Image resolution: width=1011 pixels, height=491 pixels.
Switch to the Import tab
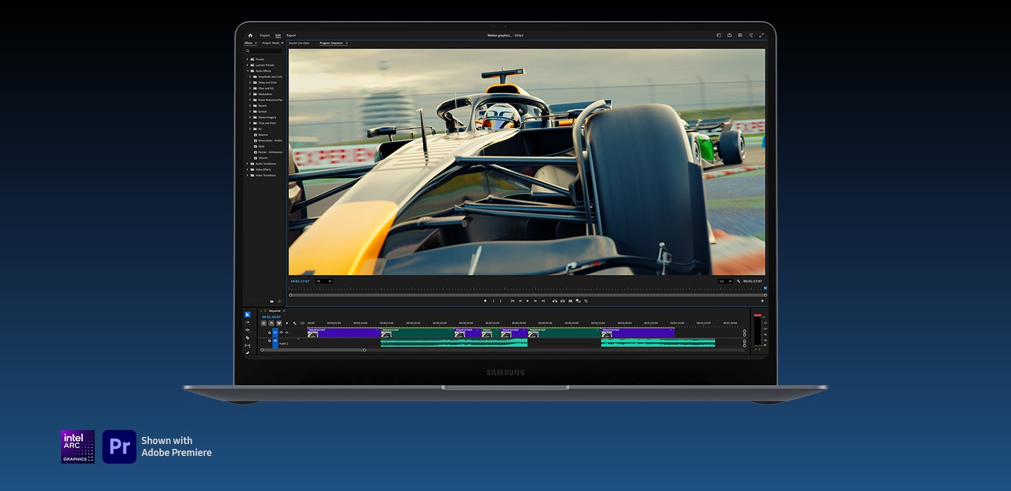pyautogui.click(x=265, y=35)
